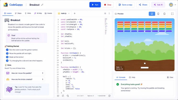
Task: Click the keyboard icon on paddle hint
Action: (x=8, y=73)
